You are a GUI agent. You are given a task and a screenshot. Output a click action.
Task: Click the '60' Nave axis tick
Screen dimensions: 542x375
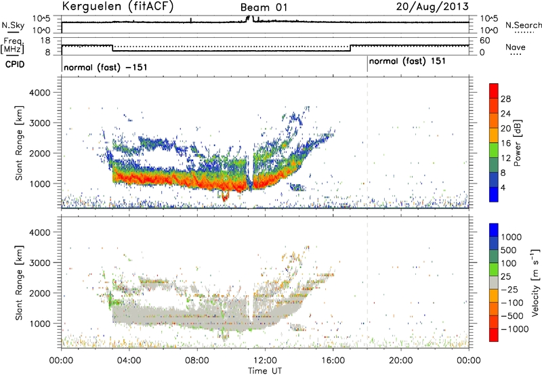tap(484, 41)
